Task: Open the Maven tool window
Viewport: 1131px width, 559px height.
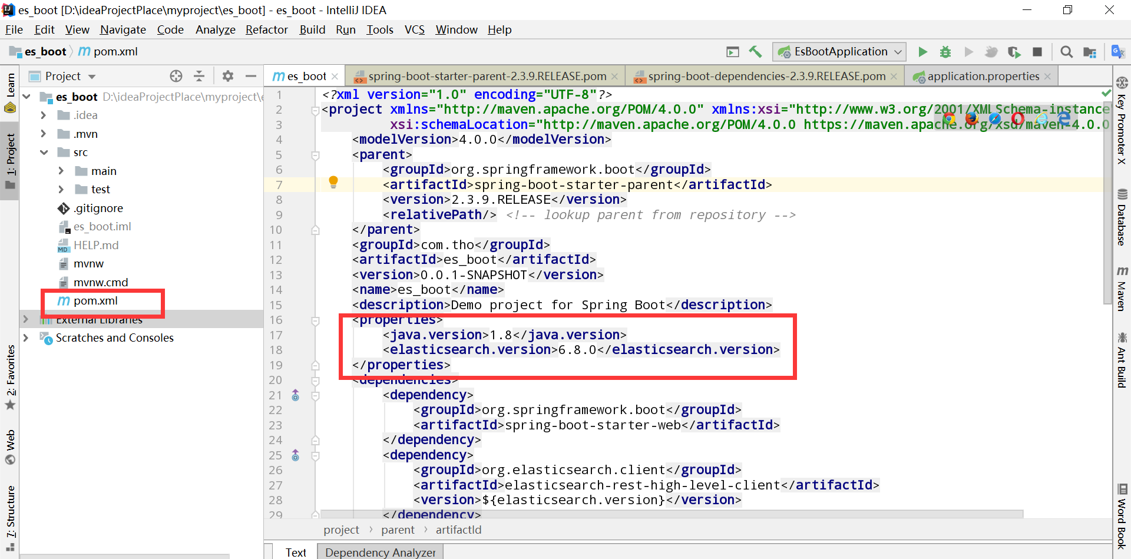Action: click(x=1123, y=289)
